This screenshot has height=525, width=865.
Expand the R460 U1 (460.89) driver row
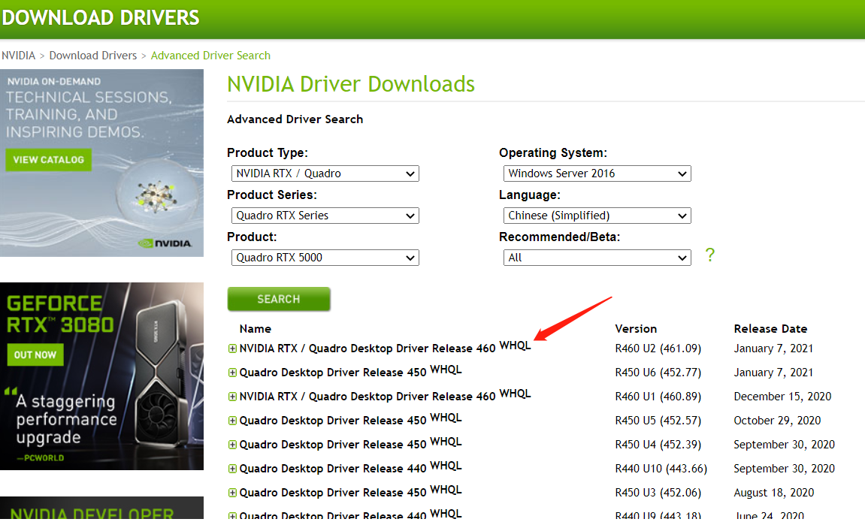232,397
